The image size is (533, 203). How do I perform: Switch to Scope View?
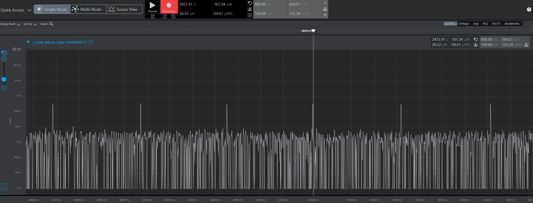(124, 9)
